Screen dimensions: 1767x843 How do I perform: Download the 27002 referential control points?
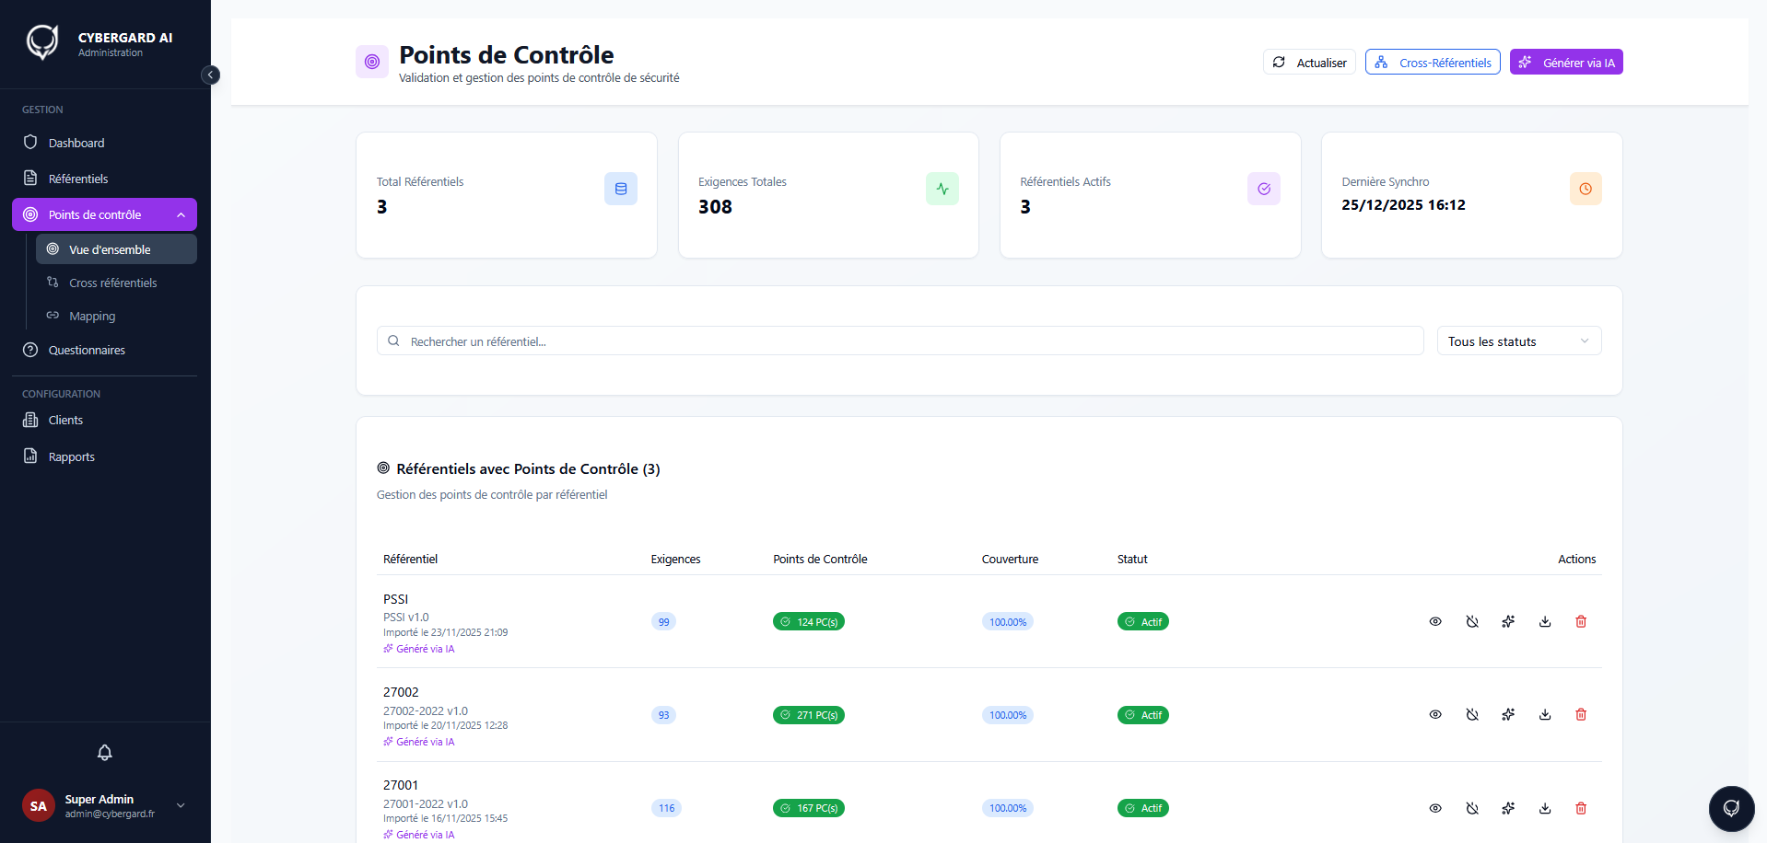[x=1545, y=715]
